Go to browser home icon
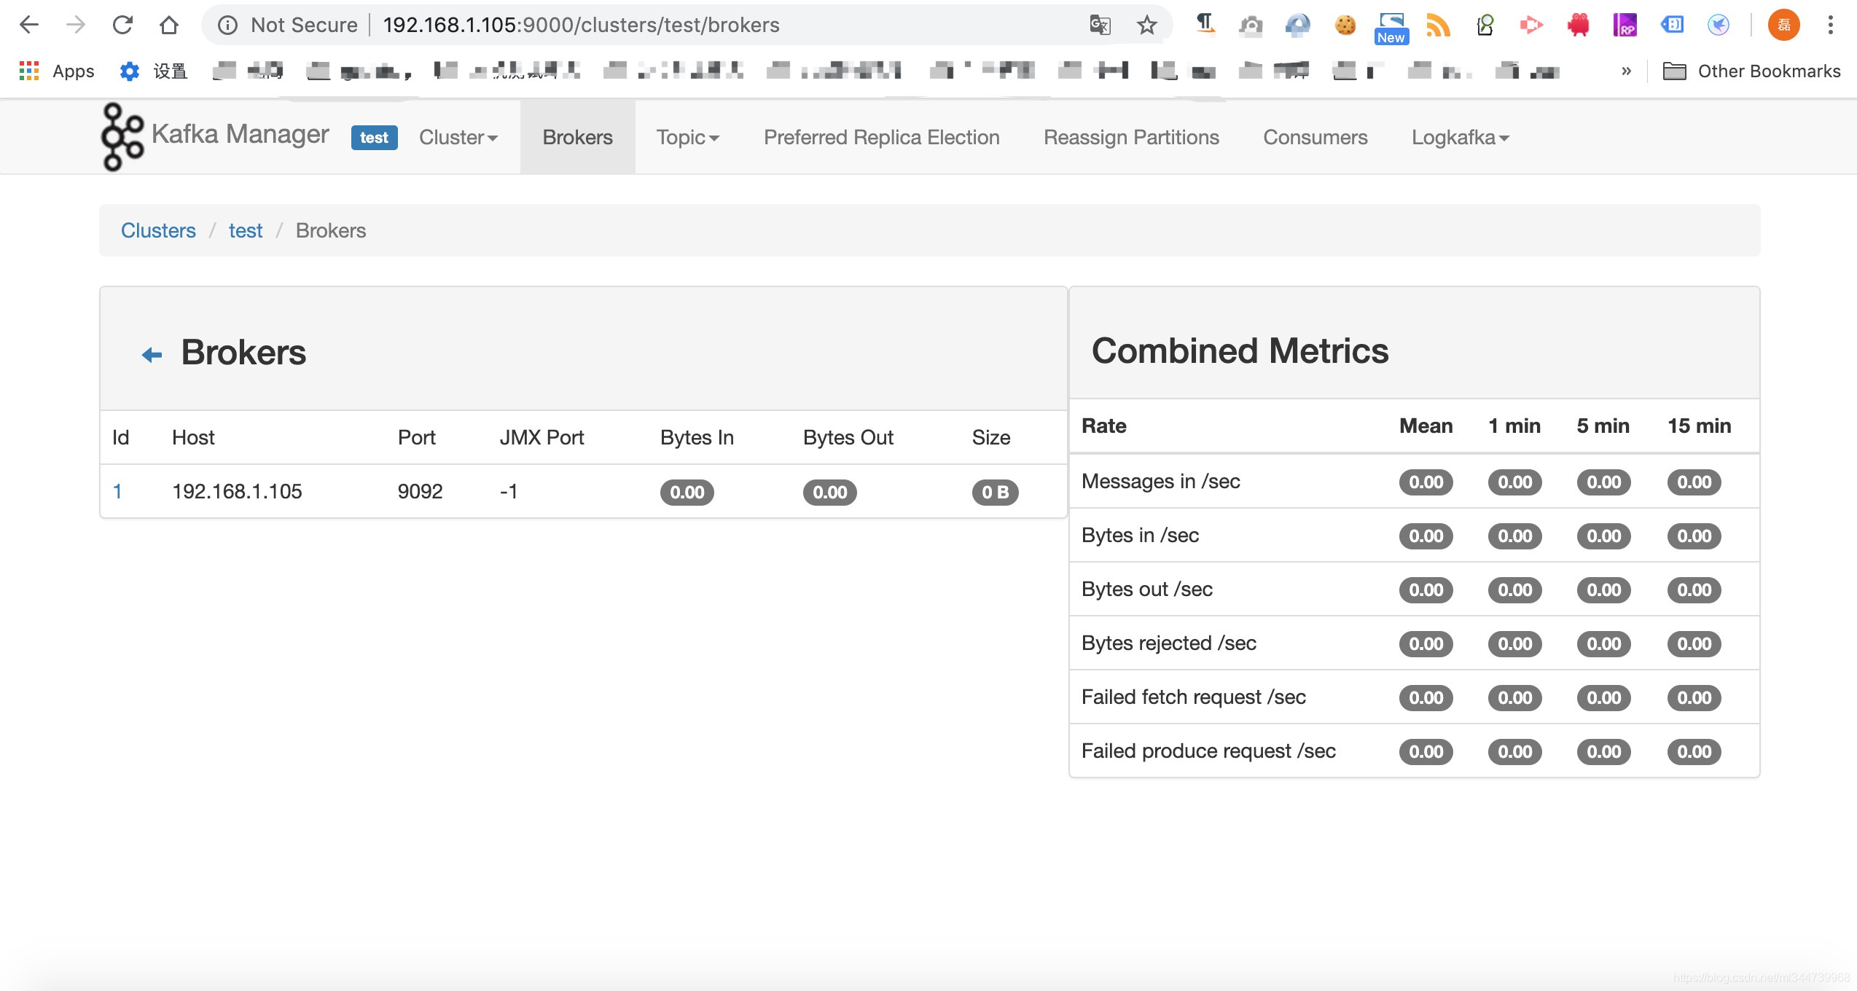The image size is (1857, 991). [169, 25]
